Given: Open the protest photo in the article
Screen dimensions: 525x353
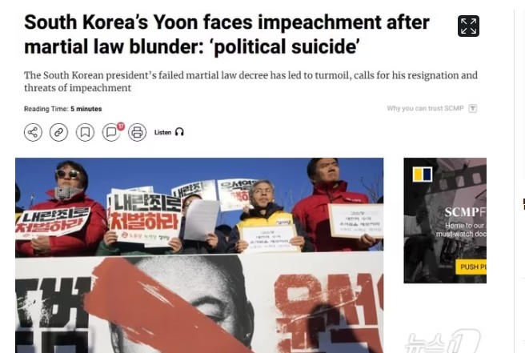Looking at the screenshot, I should coord(199,255).
